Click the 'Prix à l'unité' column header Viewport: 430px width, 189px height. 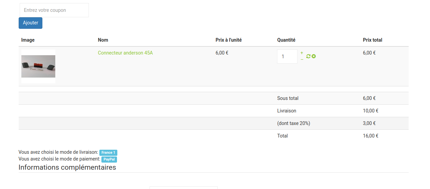(x=229, y=40)
